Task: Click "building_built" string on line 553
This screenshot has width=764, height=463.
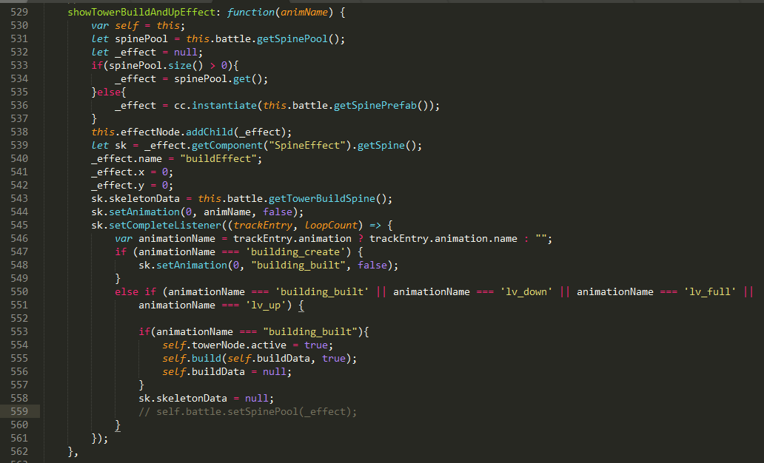Action: (310, 331)
